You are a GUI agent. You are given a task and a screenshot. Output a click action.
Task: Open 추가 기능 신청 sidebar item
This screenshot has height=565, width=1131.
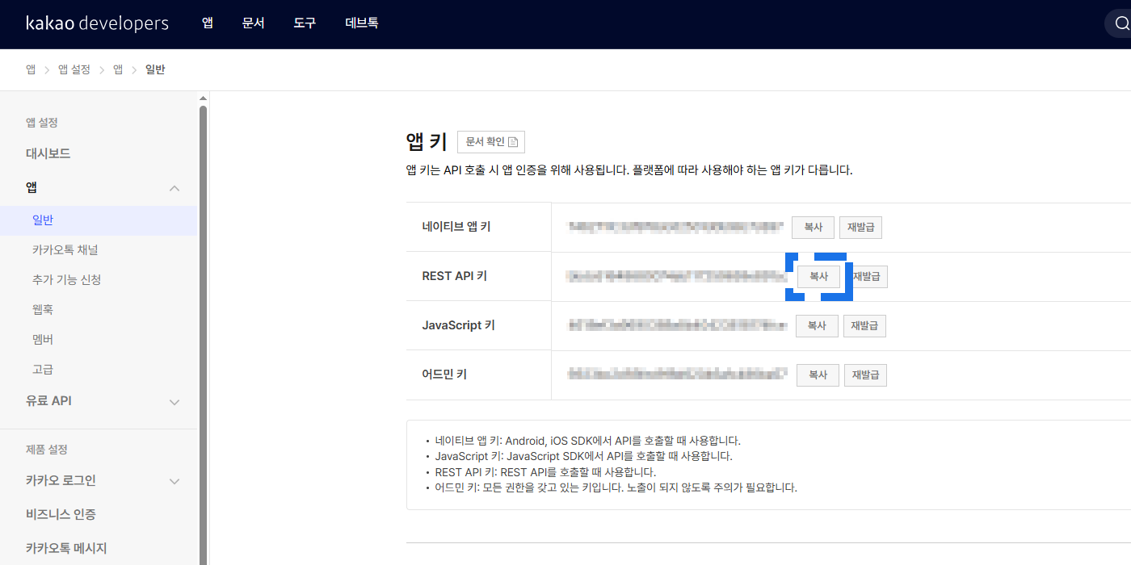pyautogui.click(x=67, y=280)
